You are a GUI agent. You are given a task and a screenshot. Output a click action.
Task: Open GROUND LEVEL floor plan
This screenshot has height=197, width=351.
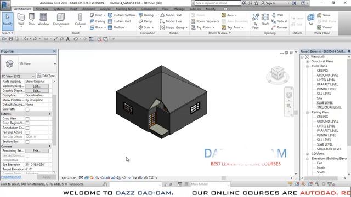coord(327,76)
